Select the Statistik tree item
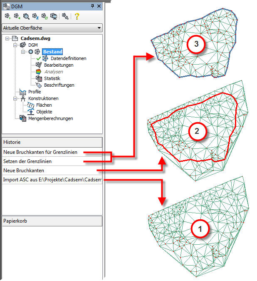The width and height of the screenshot is (257, 281). 52,78
